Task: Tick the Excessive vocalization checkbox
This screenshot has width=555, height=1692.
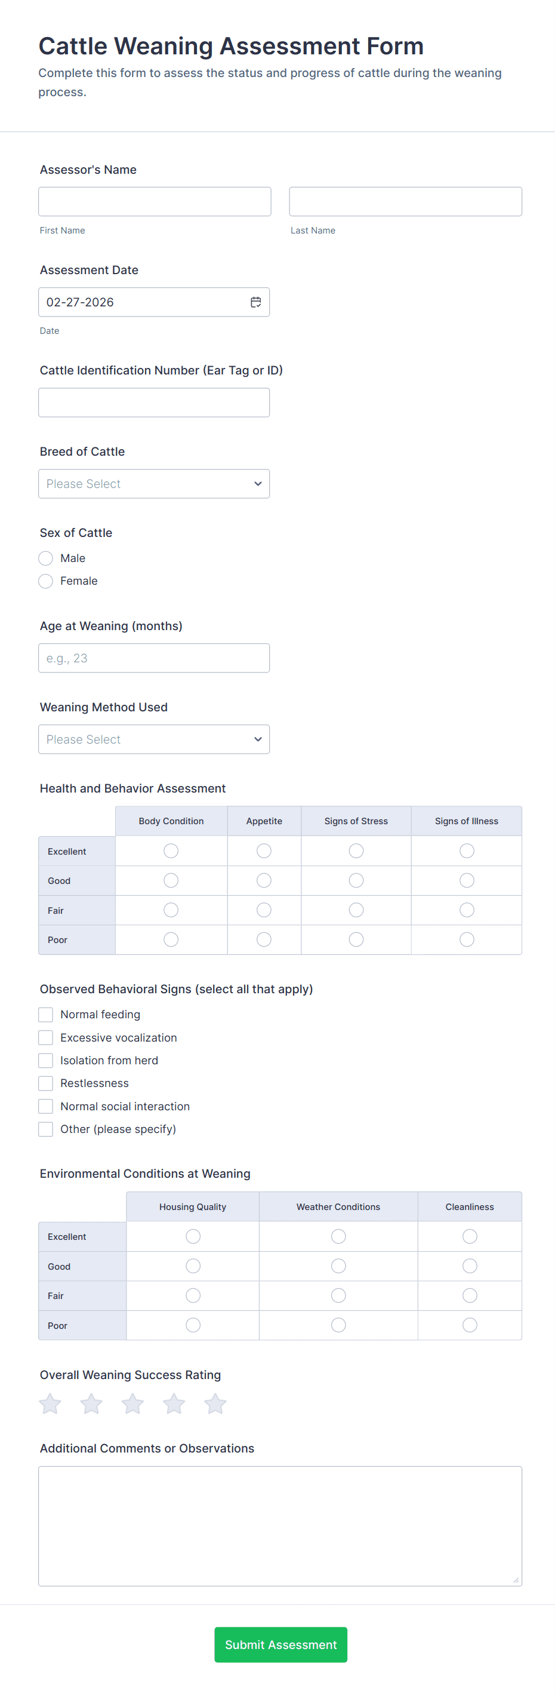Action: [45, 1038]
